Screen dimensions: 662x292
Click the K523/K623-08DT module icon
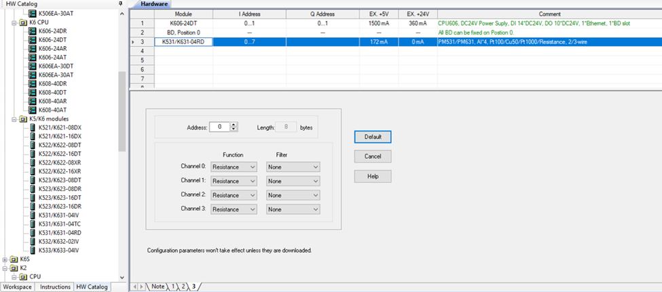33,180
